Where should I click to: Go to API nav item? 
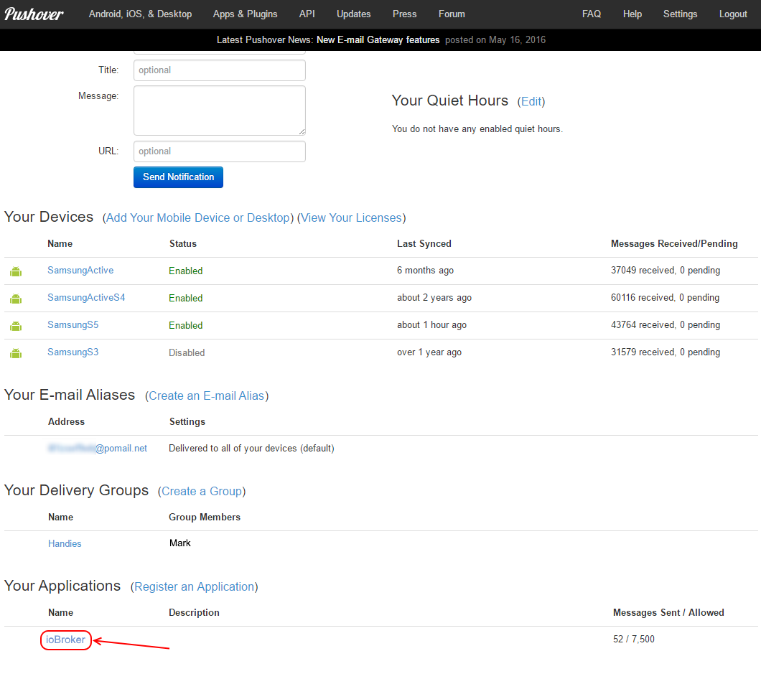pyautogui.click(x=307, y=14)
